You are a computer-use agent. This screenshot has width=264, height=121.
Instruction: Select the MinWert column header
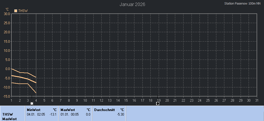click(x=33, y=110)
